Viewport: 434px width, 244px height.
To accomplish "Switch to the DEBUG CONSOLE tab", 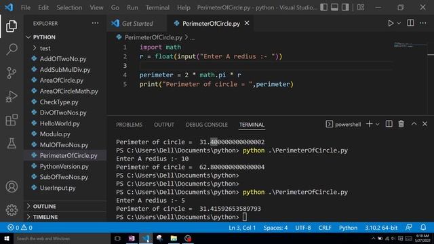I will click(207, 125).
